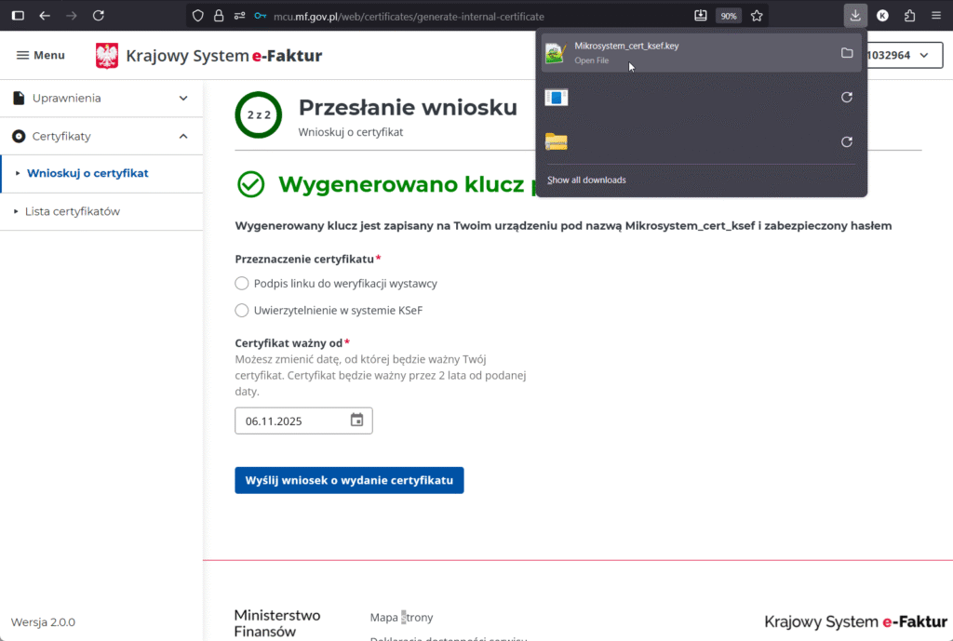The image size is (953, 641).
Task: Open the calendar picker for certificate date
Action: tap(356, 421)
